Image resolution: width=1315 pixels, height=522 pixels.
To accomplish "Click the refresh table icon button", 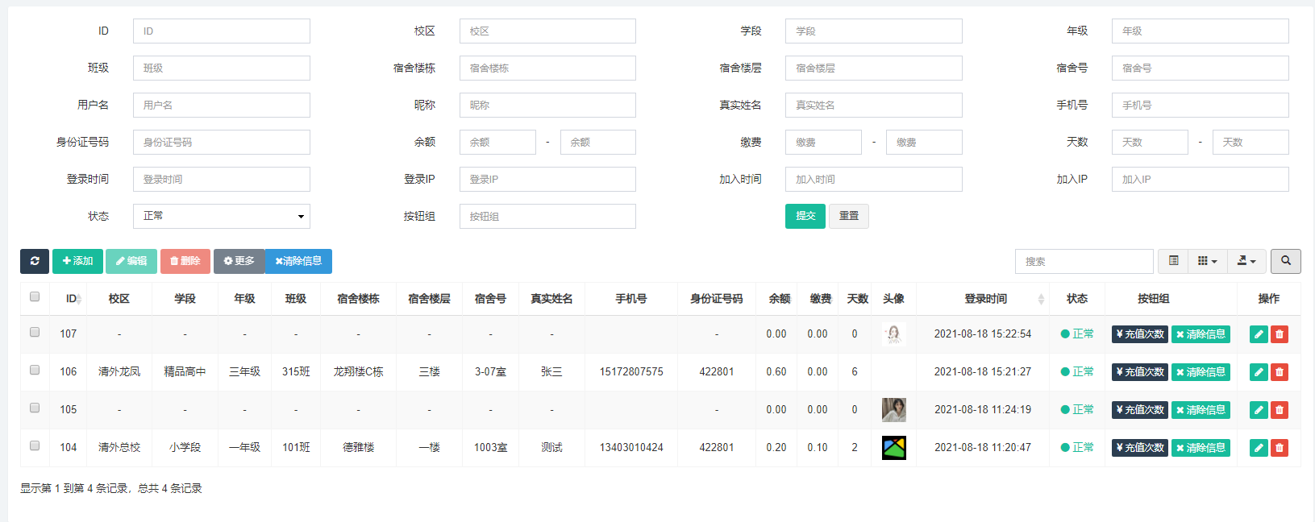I will 35,261.
